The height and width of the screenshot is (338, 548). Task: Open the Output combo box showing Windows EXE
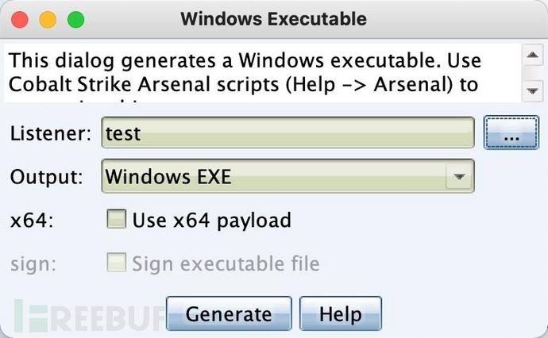[x=288, y=176]
